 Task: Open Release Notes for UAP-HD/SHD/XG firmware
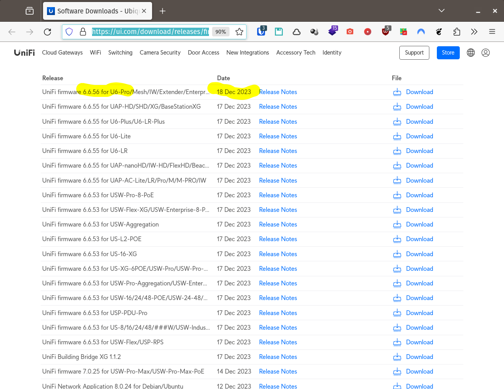278,107
